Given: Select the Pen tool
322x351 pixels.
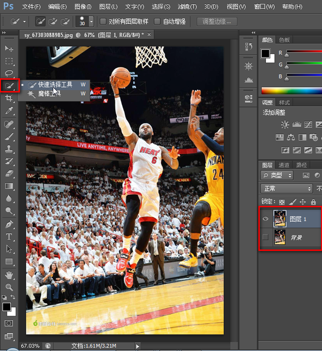Looking at the screenshot, I should point(9,224).
